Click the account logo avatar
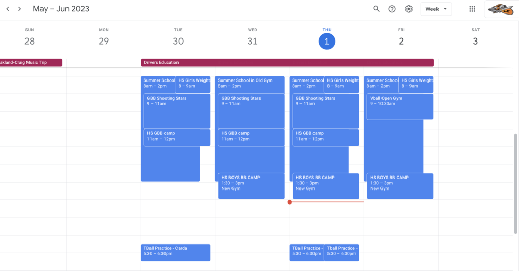 click(500, 9)
